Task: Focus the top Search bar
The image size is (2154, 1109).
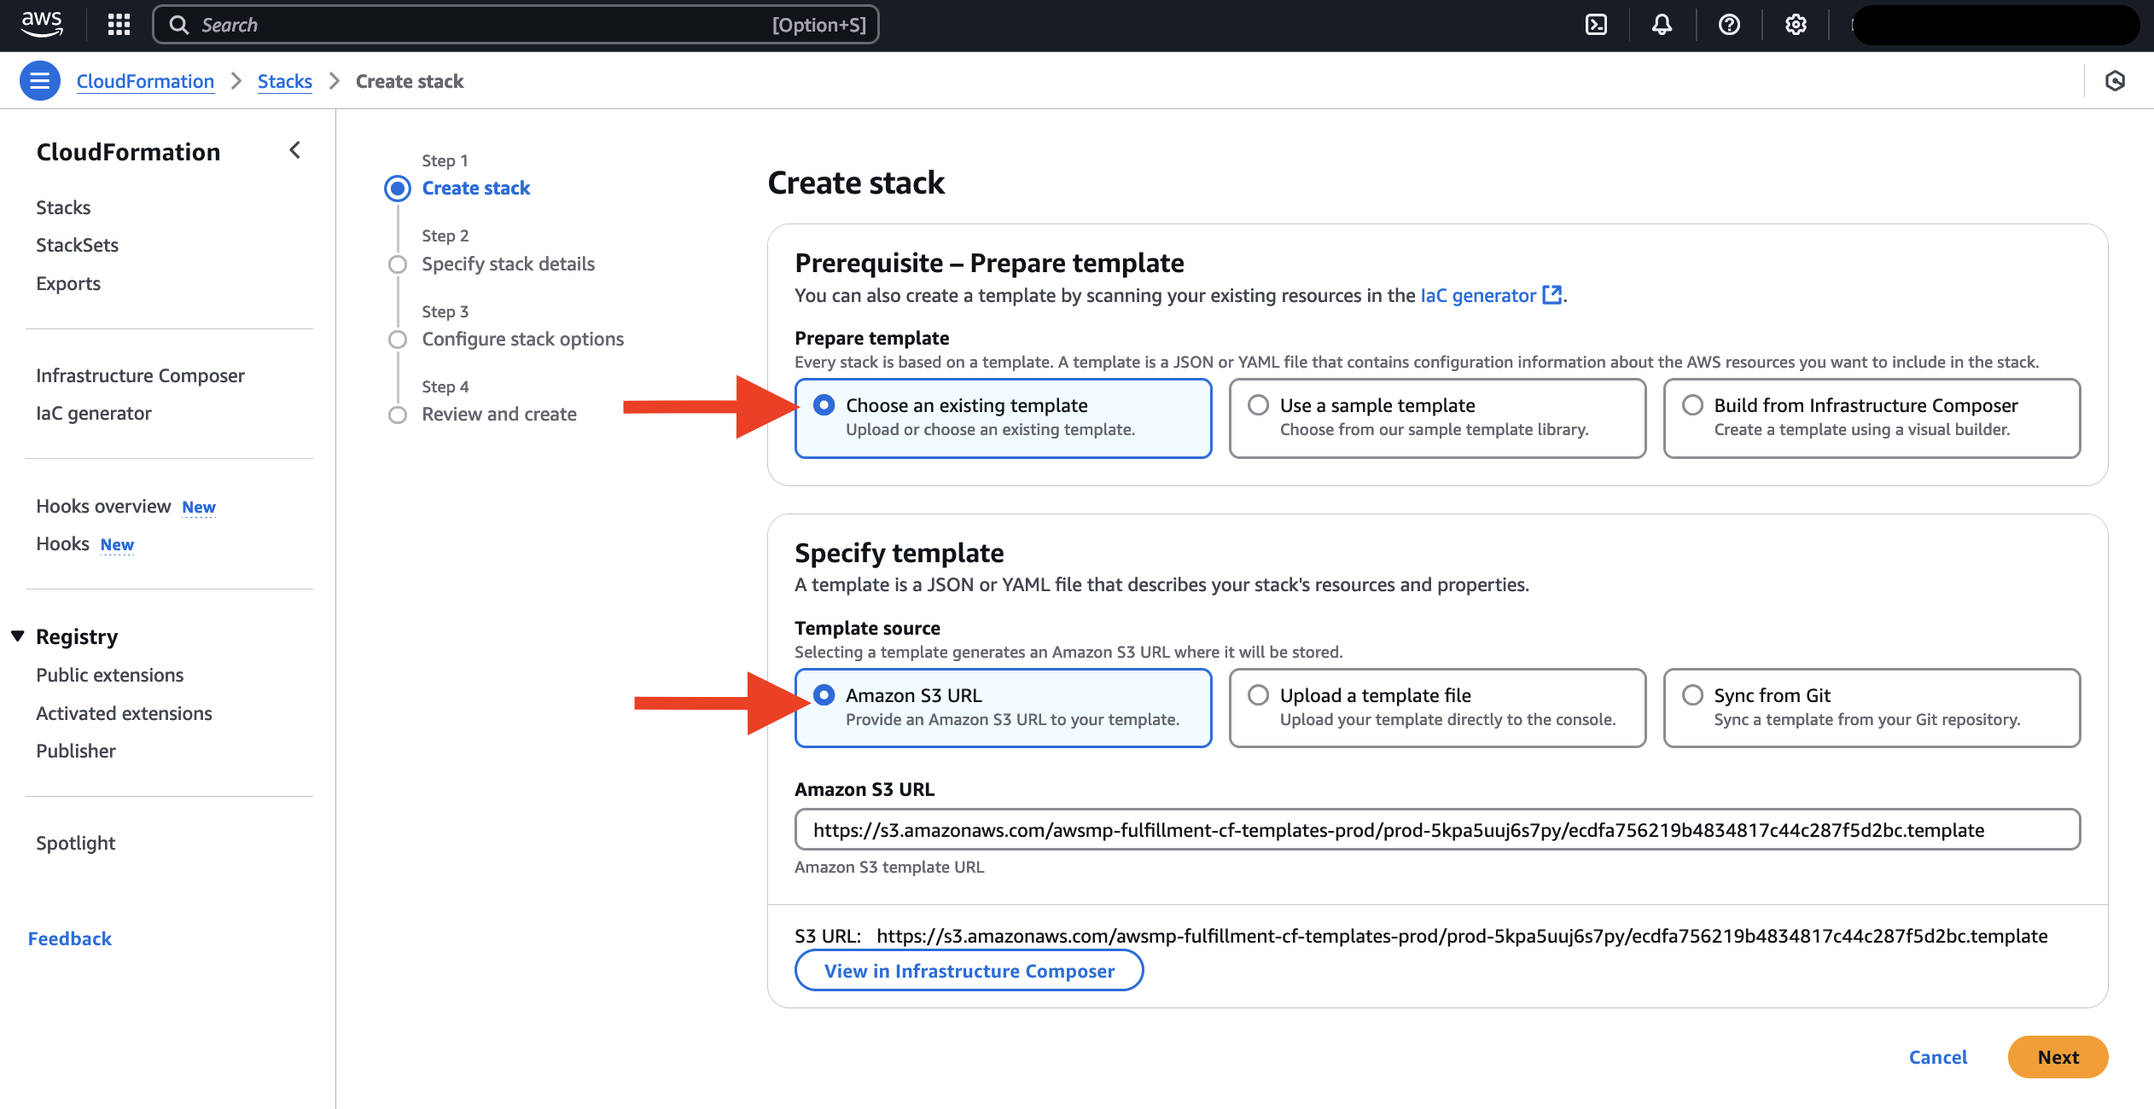Action: tap(515, 25)
